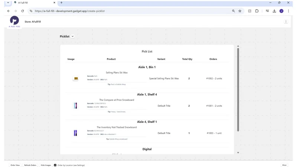The width and height of the screenshot is (297, 167).
Task: Open the tab search dropdown arrow
Action: pyautogui.click(x=8, y=3)
